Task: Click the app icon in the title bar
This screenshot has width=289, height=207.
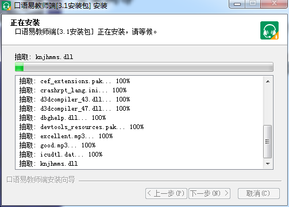Action: [6, 6]
